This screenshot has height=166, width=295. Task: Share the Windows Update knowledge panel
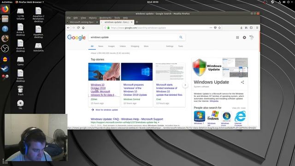(x=242, y=82)
